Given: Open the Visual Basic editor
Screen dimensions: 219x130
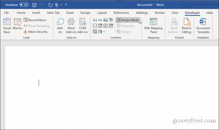Looking at the screenshot, I should click(7, 26).
